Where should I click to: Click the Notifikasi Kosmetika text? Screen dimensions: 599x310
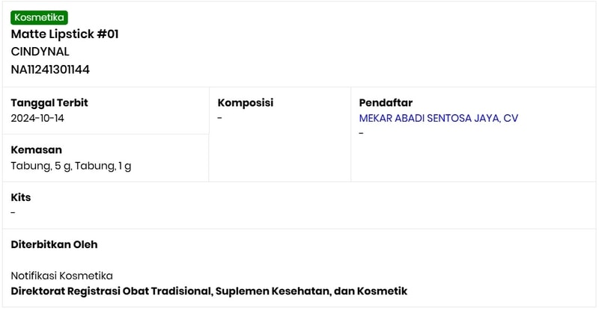(x=61, y=276)
